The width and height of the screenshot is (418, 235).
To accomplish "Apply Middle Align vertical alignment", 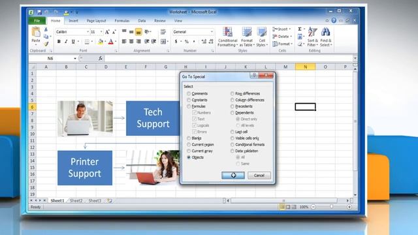I will point(131,32).
